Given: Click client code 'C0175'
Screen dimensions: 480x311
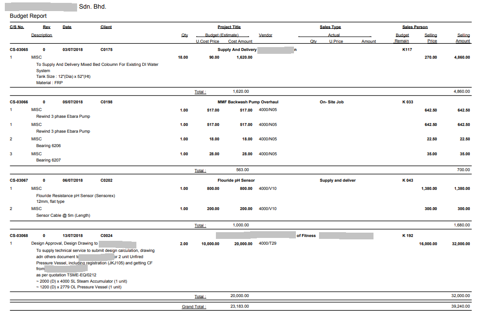Looking at the screenshot, I should (106, 50).
